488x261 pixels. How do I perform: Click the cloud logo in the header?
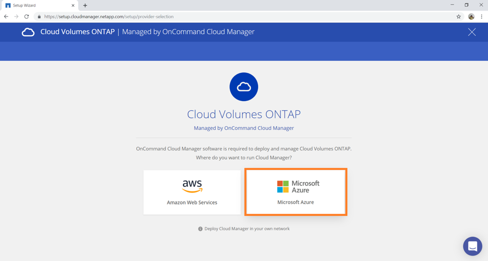point(28,32)
